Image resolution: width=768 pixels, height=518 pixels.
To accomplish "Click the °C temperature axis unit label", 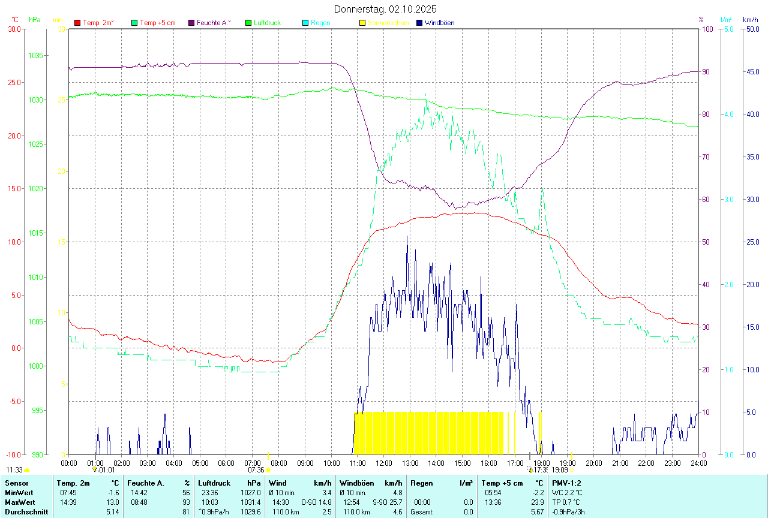I will (x=14, y=20).
